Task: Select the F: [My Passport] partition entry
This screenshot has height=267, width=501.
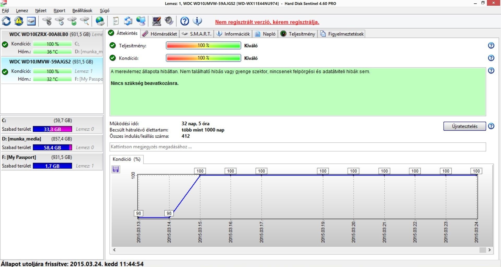Action: click(52, 162)
